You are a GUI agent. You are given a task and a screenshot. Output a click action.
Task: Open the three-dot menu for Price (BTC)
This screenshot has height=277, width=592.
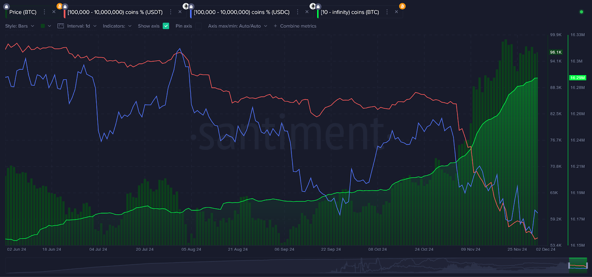[44, 12]
